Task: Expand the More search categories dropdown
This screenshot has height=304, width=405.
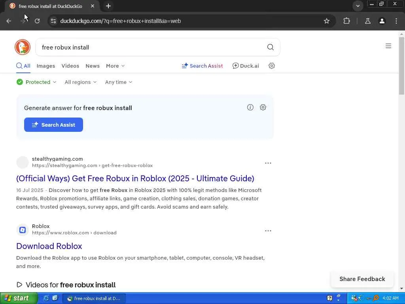Action: (x=115, y=66)
